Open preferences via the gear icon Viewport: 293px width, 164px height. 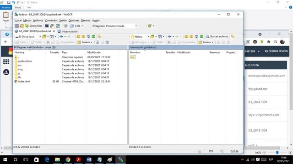[x=66, y=26]
